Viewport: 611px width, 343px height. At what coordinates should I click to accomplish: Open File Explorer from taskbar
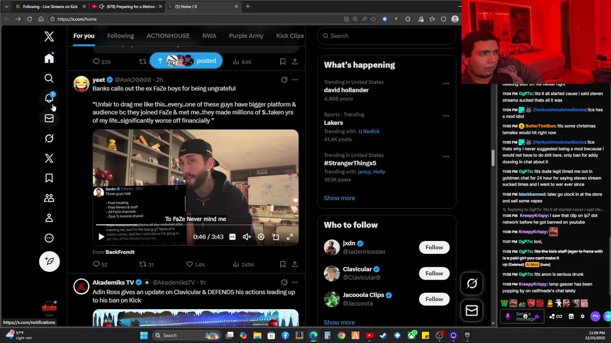pyautogui.click(x=257, y=335)
